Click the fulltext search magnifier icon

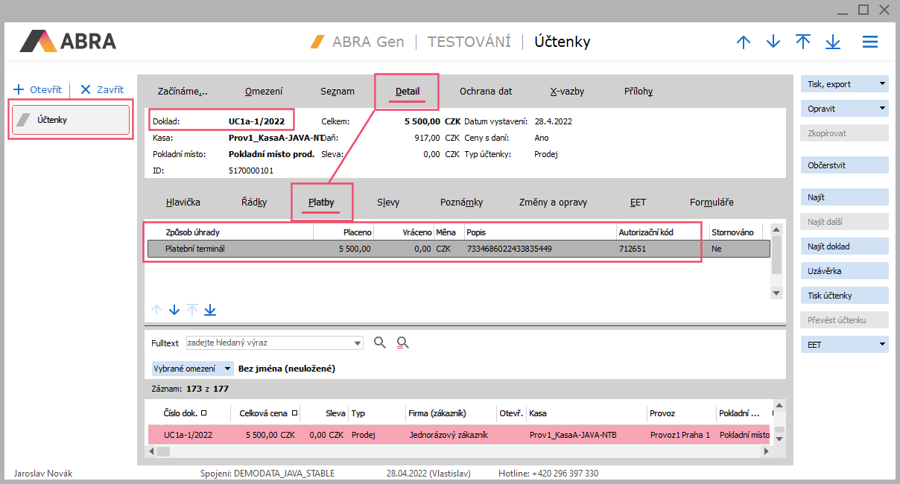coord(380,343)
